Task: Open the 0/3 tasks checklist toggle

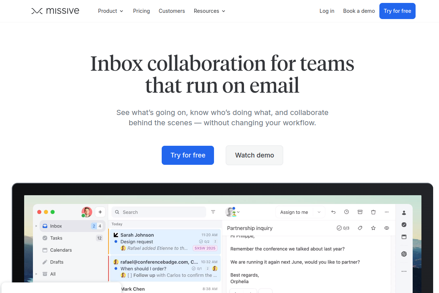Action: [x=343, y=228]
